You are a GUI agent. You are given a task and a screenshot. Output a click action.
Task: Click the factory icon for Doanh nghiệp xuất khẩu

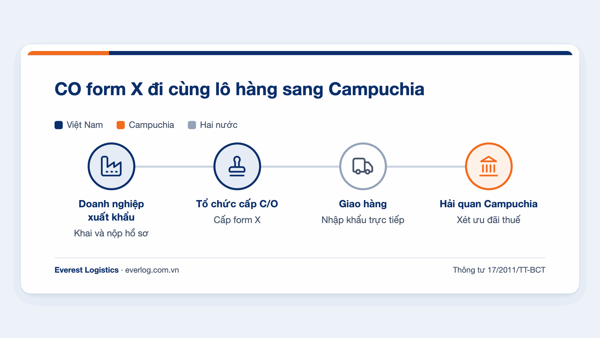click(x=111, y=166)
